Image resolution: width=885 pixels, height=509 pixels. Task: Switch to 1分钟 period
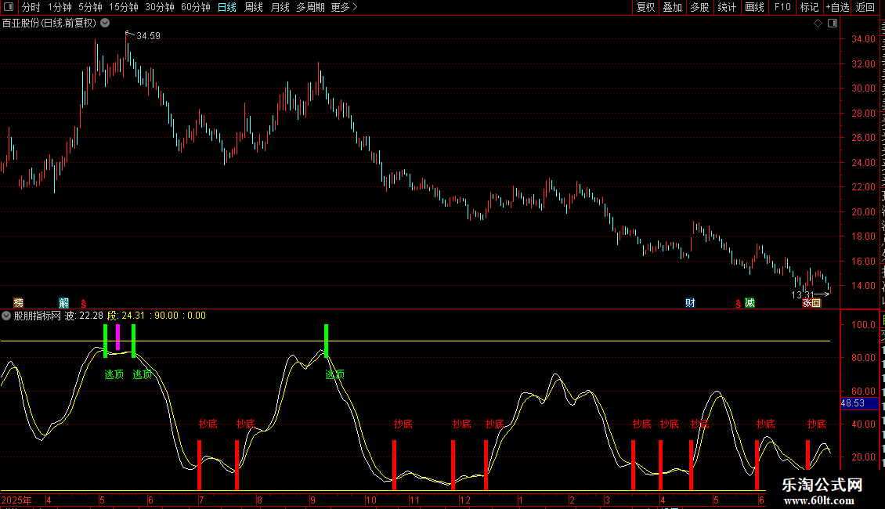(x=60, y=7)
